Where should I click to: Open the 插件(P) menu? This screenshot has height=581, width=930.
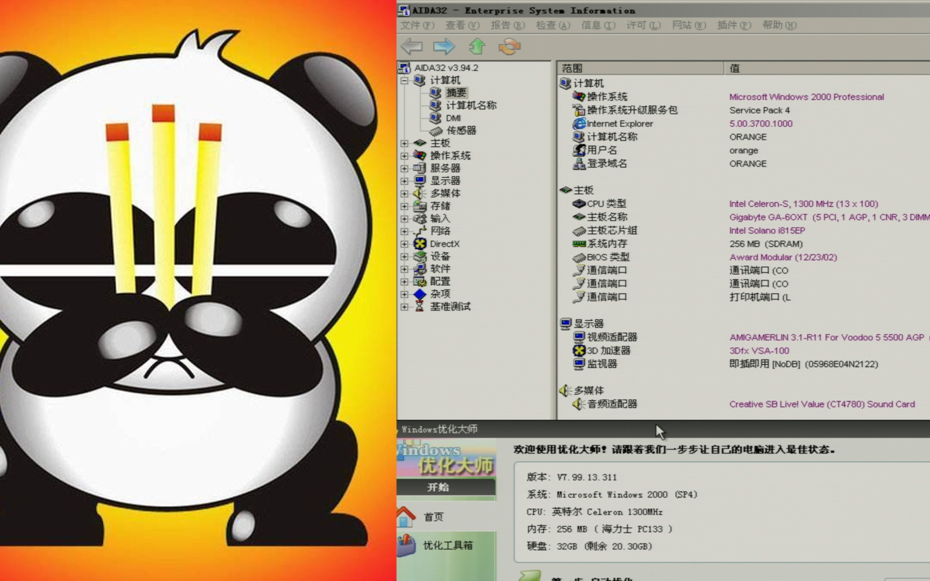point(734,25)
